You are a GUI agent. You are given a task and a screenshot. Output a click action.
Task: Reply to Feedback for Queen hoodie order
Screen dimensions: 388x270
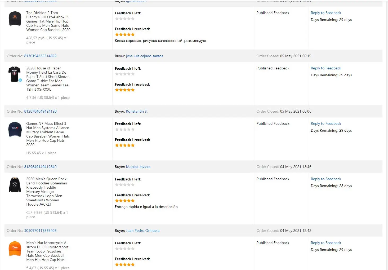point(326,179)
